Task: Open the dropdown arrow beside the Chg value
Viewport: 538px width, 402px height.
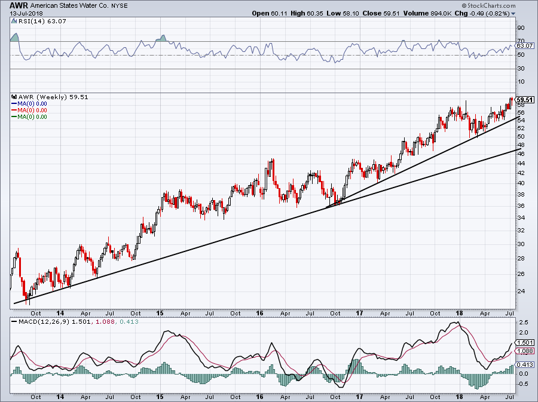Action: click(513, 14)
